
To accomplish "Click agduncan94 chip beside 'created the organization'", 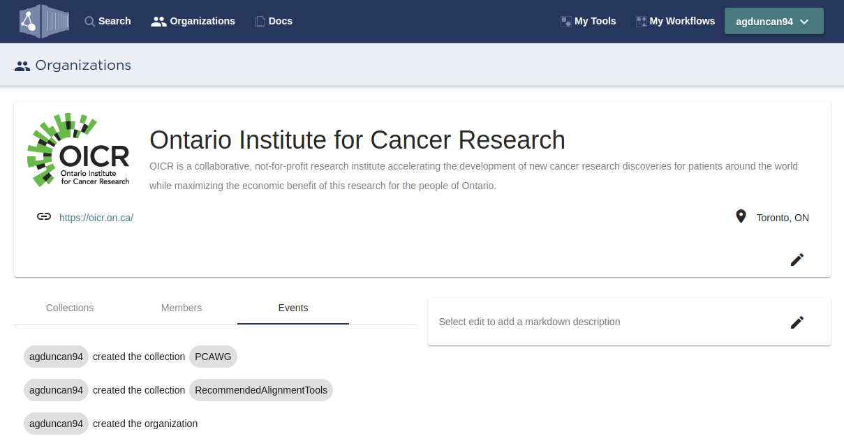I will point(56,424).
